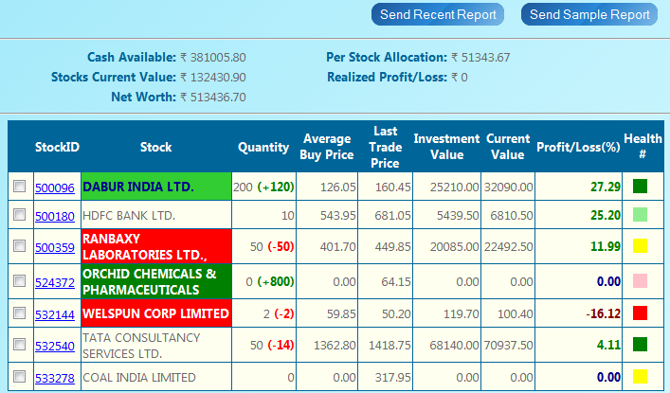Screen dimensions: 670x393
Task: Click the COAL INDIA LIMITED stock name
Action: pyautogui.click(x=139, y=378)
